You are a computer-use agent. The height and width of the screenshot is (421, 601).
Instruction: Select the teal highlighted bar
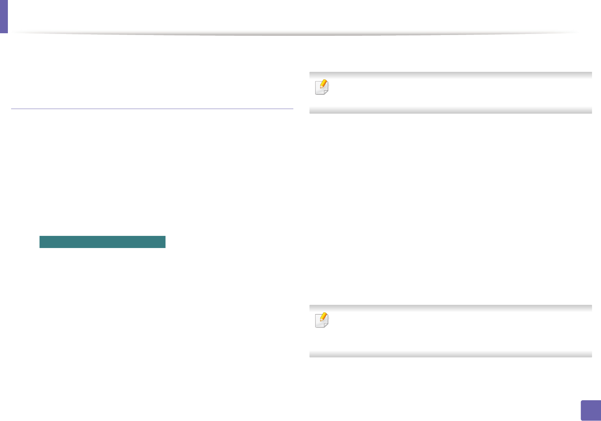pos(102,242)
